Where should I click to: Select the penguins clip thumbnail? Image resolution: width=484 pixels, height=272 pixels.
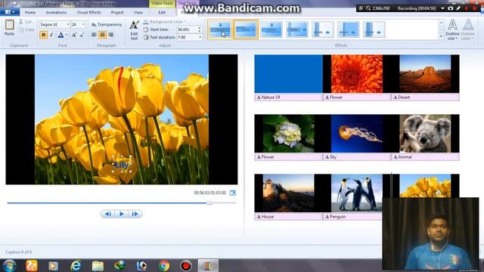click(356, 193)
